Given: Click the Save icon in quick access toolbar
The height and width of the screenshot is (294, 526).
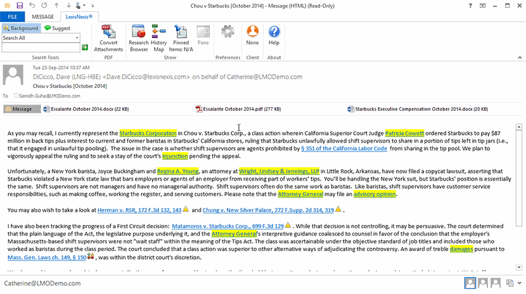Looking at the screenshot, I should click(20, 6).
